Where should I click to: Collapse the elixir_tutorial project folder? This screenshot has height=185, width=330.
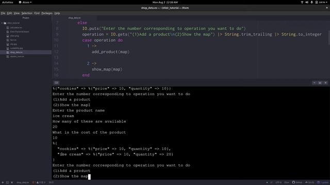(2, 23)
